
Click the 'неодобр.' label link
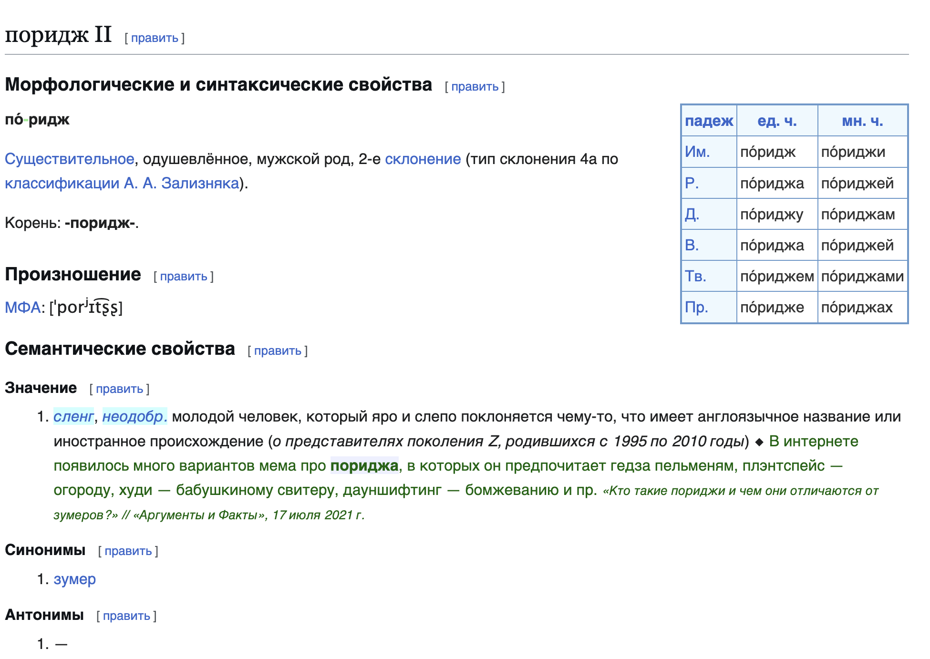[134, 417]
